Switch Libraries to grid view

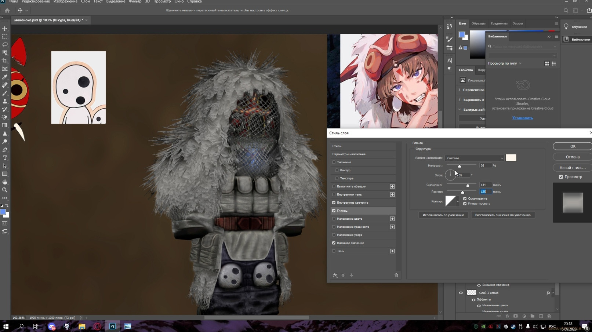(x=547, y=63)
